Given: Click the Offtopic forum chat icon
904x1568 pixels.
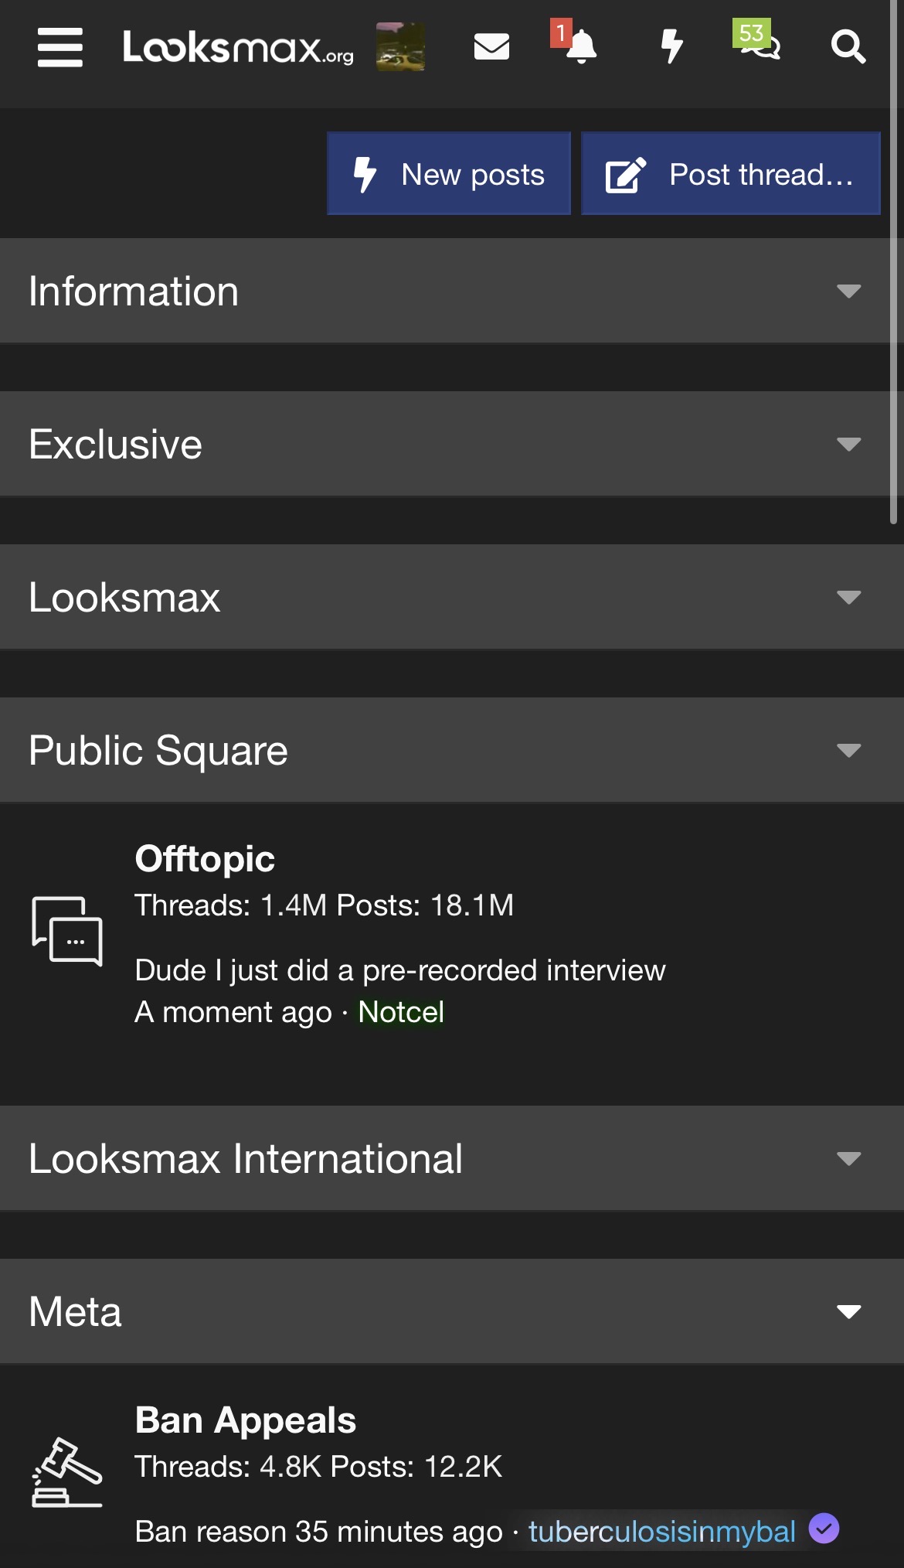Looking at the screenshot, I should [67, 931].
